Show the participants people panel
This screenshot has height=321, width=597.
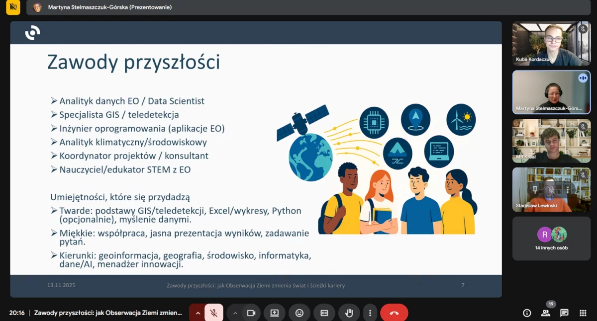(x=546, y=313)
